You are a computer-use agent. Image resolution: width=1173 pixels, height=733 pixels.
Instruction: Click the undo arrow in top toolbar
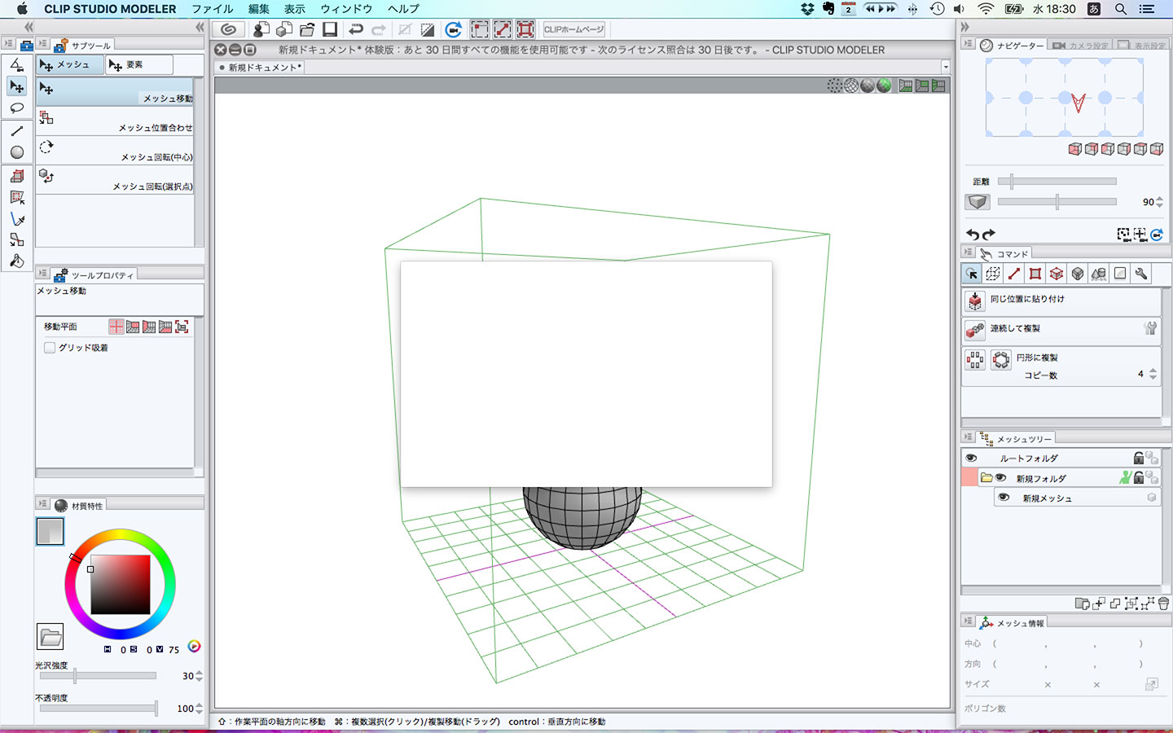point(355,29)
